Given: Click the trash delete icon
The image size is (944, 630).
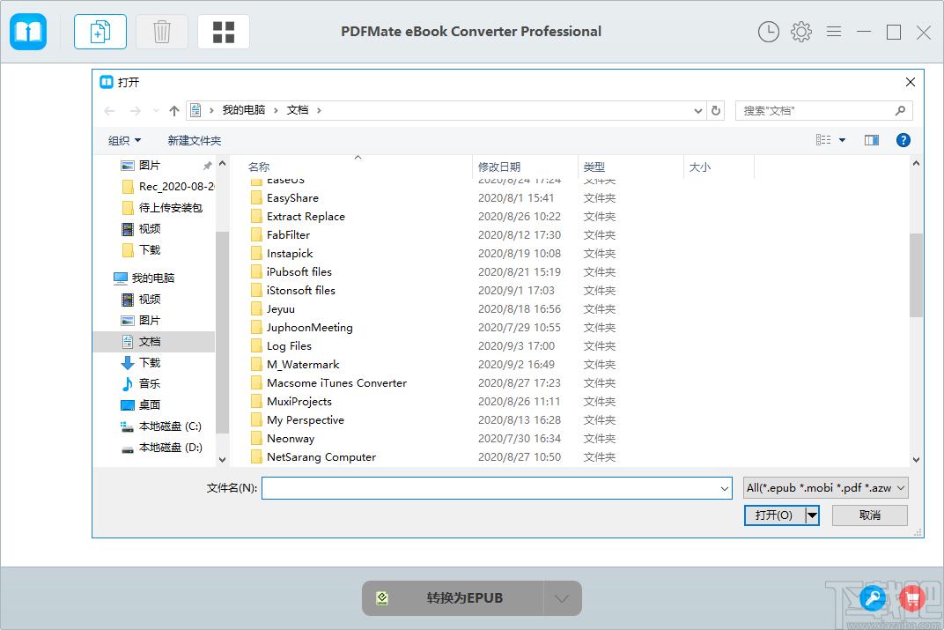Looking at the screenshot, I should tap(162, 32).
